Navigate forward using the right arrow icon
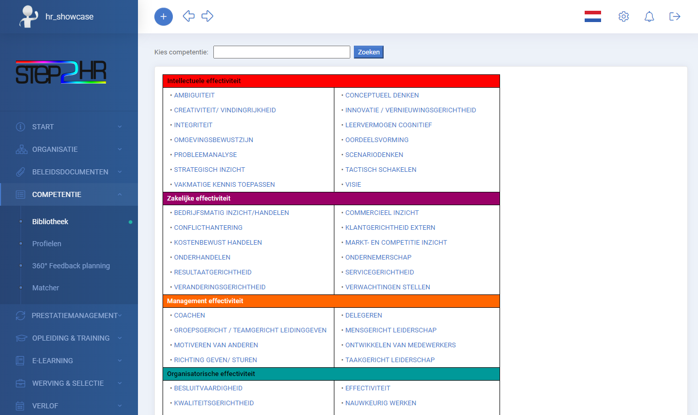This screenshot has height=415, width=698. tap(207, 16)
